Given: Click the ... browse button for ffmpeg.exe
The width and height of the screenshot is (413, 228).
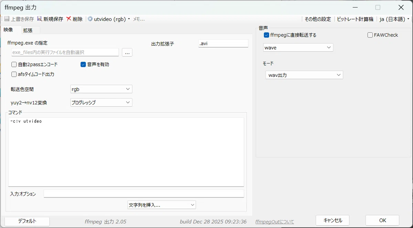Looking at the screenshot, I should [x=127, y=53].
